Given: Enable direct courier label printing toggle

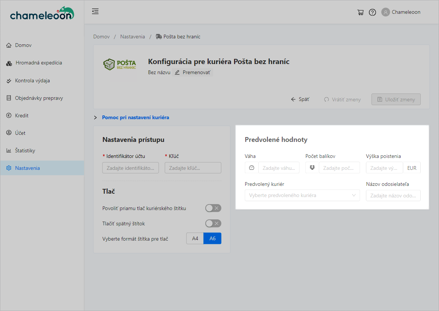Looking at the screenshot, I should (213, 208).
